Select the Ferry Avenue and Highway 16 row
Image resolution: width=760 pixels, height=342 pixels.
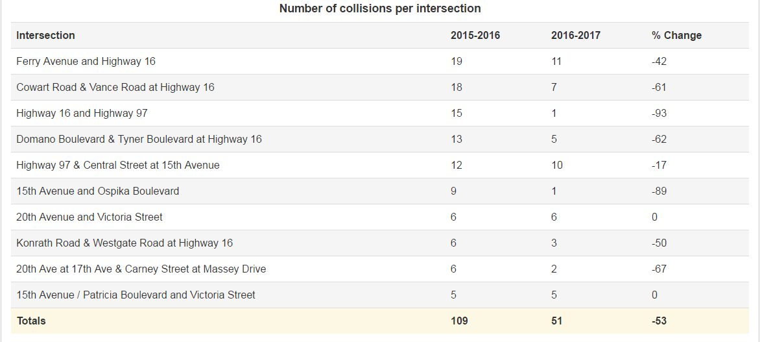pyautogui.click(x=380, y=62)
